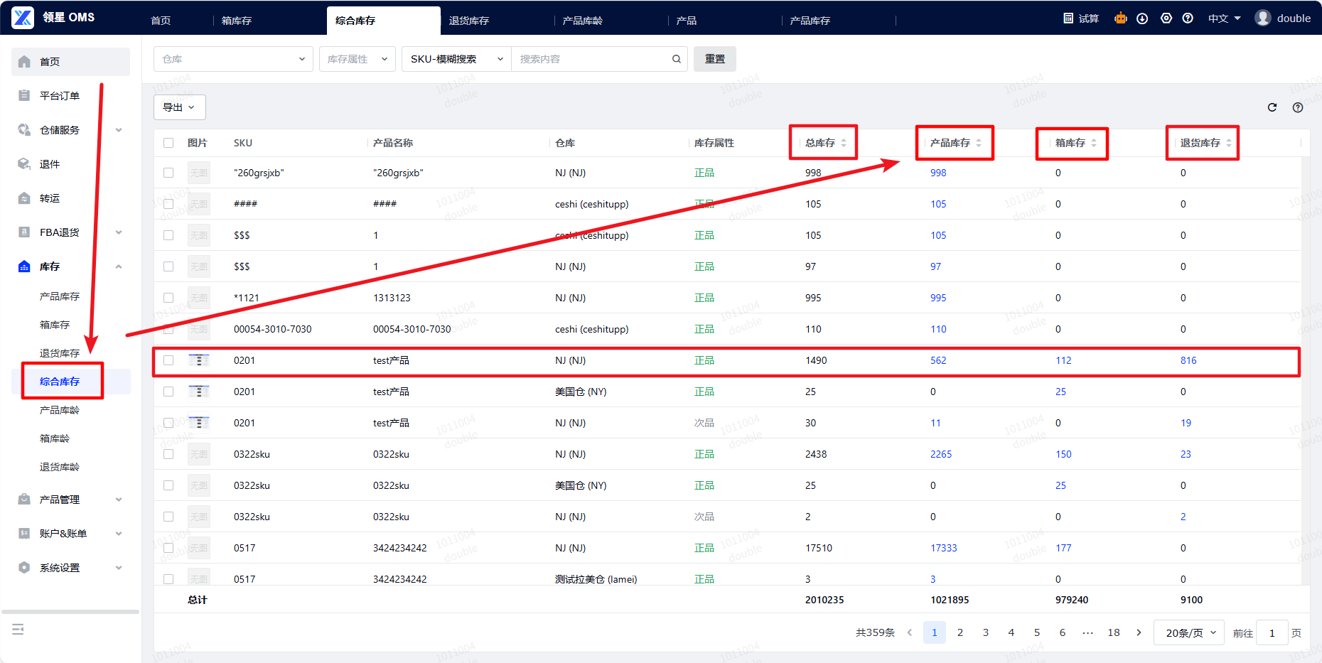This screenshot has height=663, width=1322.
Task: Go to page 2
Action: pyautogui.click(x=960, y=632)
